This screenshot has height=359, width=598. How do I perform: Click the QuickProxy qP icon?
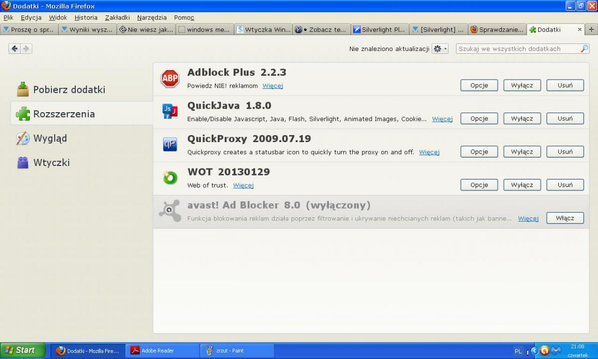[170, 145]
